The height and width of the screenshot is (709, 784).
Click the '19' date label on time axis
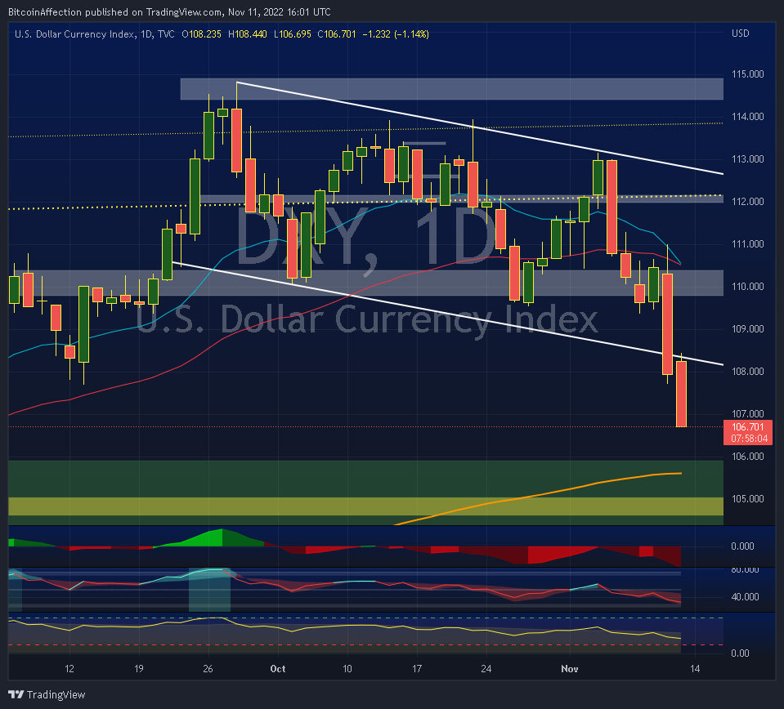[138, 668]
